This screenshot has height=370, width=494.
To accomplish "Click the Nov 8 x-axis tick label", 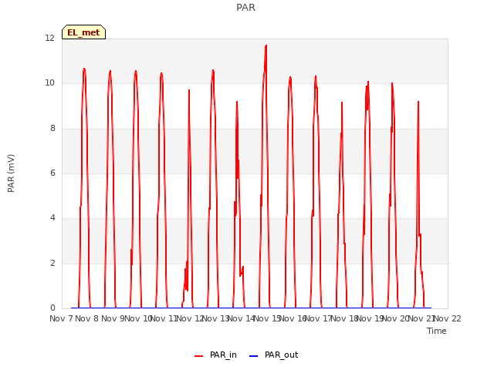I will [87, 318].
